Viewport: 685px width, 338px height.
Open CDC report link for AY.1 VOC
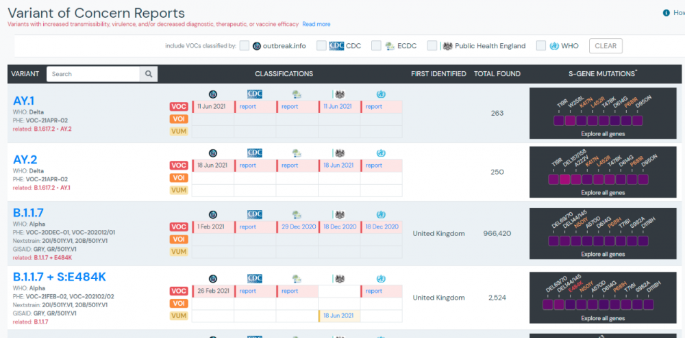pos(247,107)
